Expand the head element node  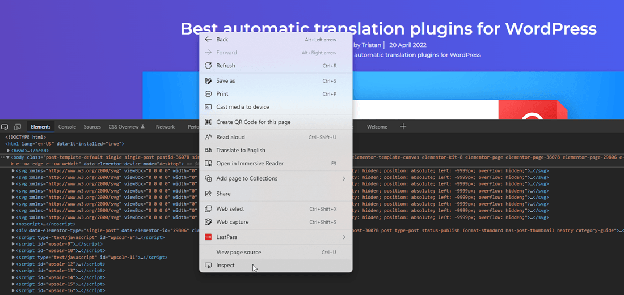(x=9, y=151)
